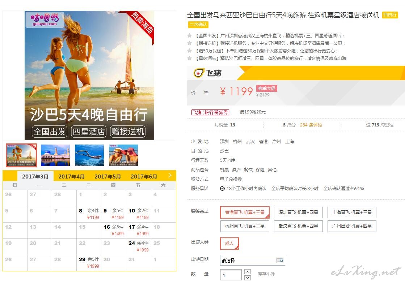
Task: Click the guluyou.com logo on the image
Action: click(x=45, y=20)
